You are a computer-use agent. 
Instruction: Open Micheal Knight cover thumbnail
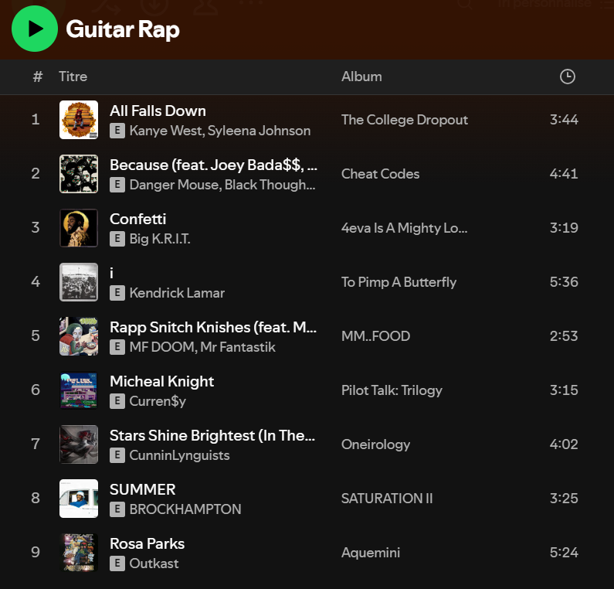[79, 390]
